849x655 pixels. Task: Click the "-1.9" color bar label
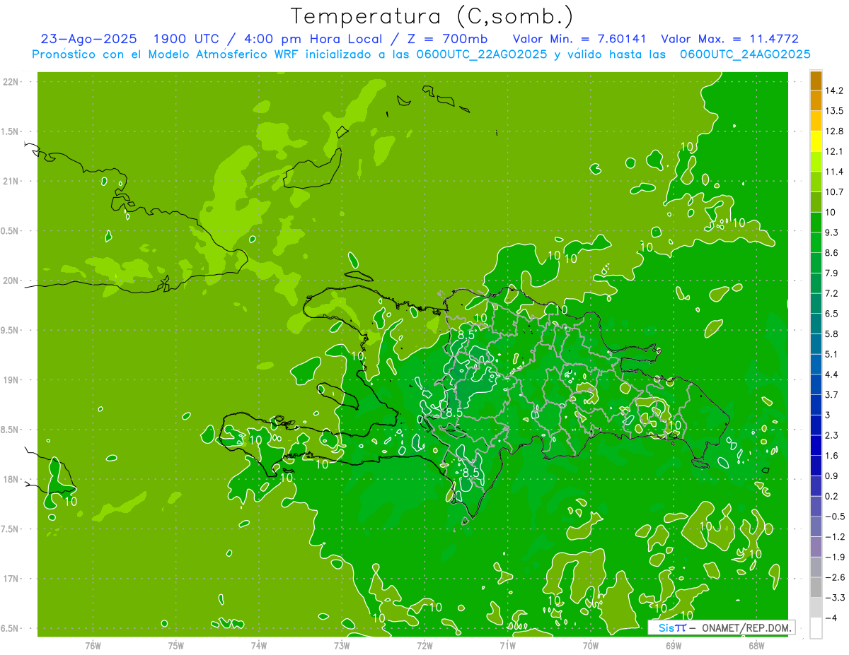(x=834, y=557)
